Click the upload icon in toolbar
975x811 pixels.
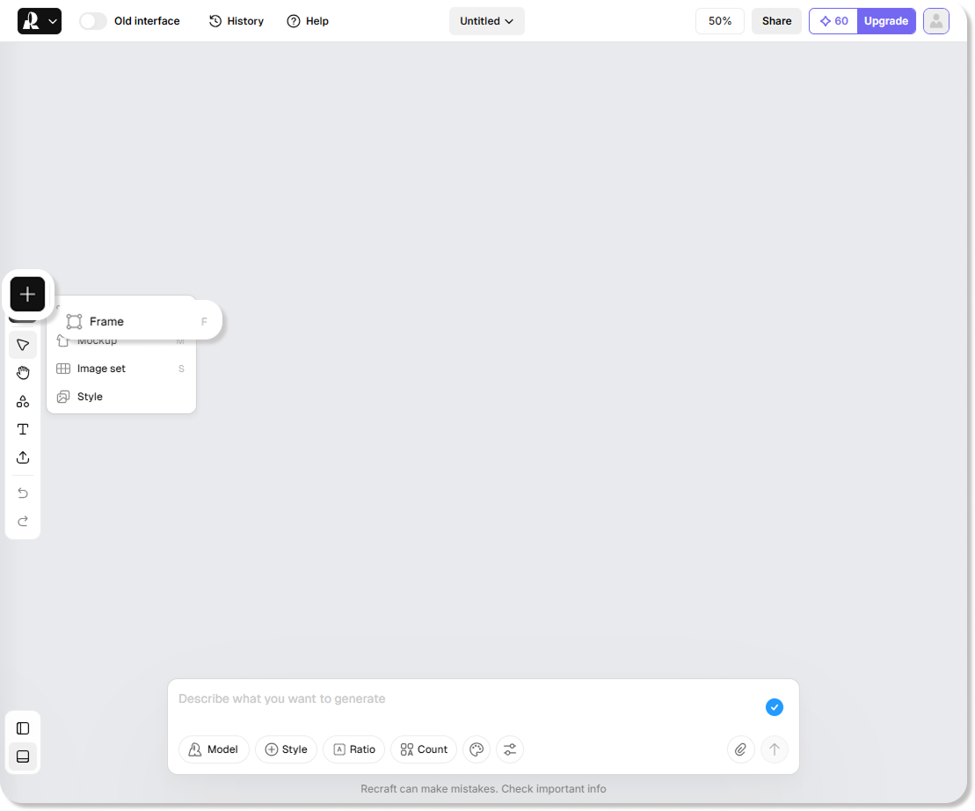[23, 457]
